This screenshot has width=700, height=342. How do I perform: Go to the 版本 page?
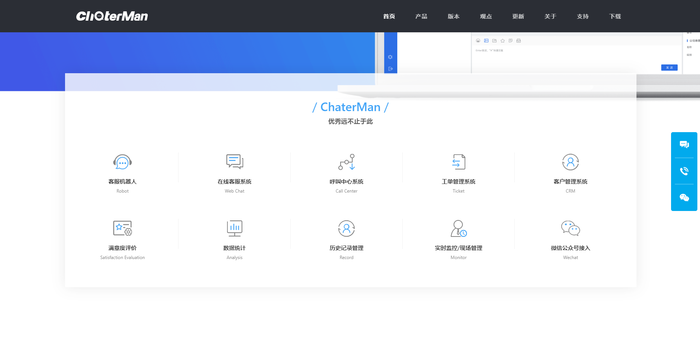454,16
